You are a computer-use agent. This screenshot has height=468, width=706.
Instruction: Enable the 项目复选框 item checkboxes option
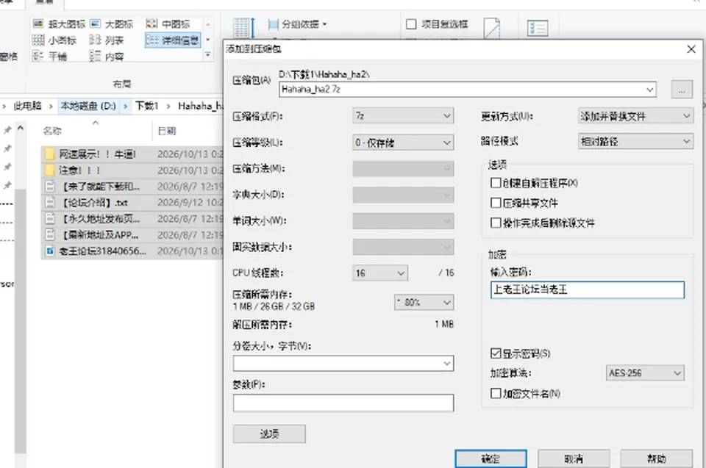410,24
